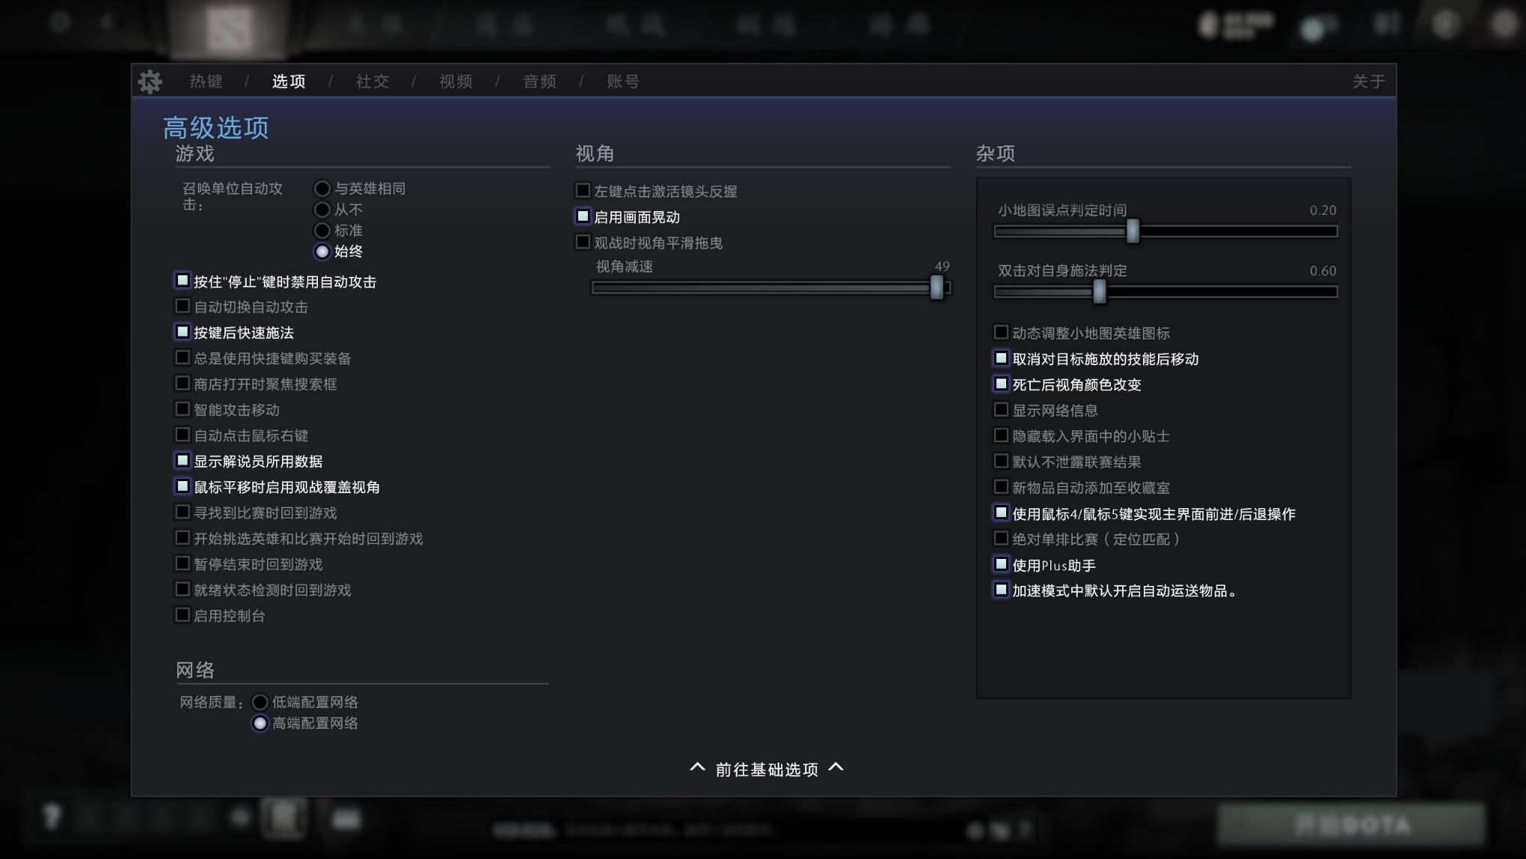Disable the 启用画面晃动 option

(582, 215)
